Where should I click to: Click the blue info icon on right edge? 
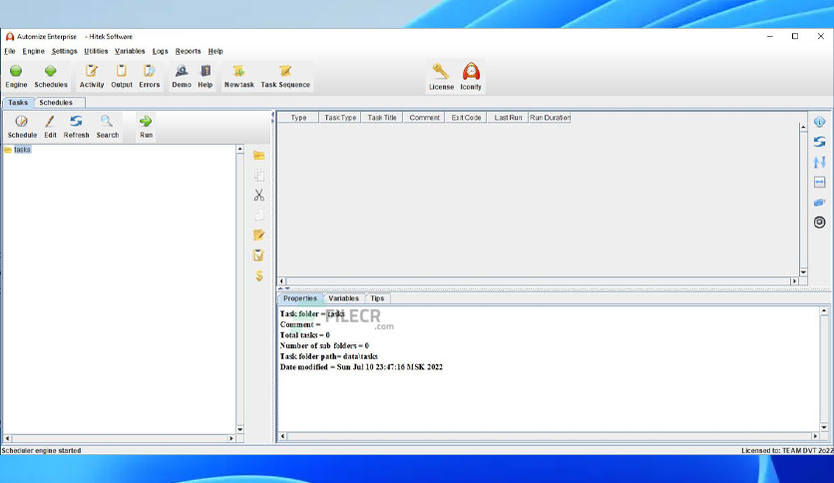coord(820,122)
